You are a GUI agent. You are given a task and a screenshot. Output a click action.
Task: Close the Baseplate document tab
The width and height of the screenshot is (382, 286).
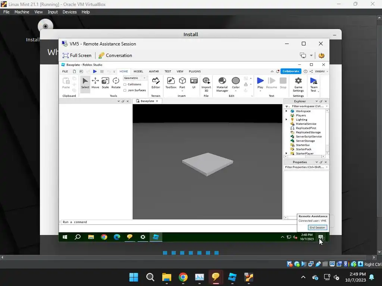157,101
